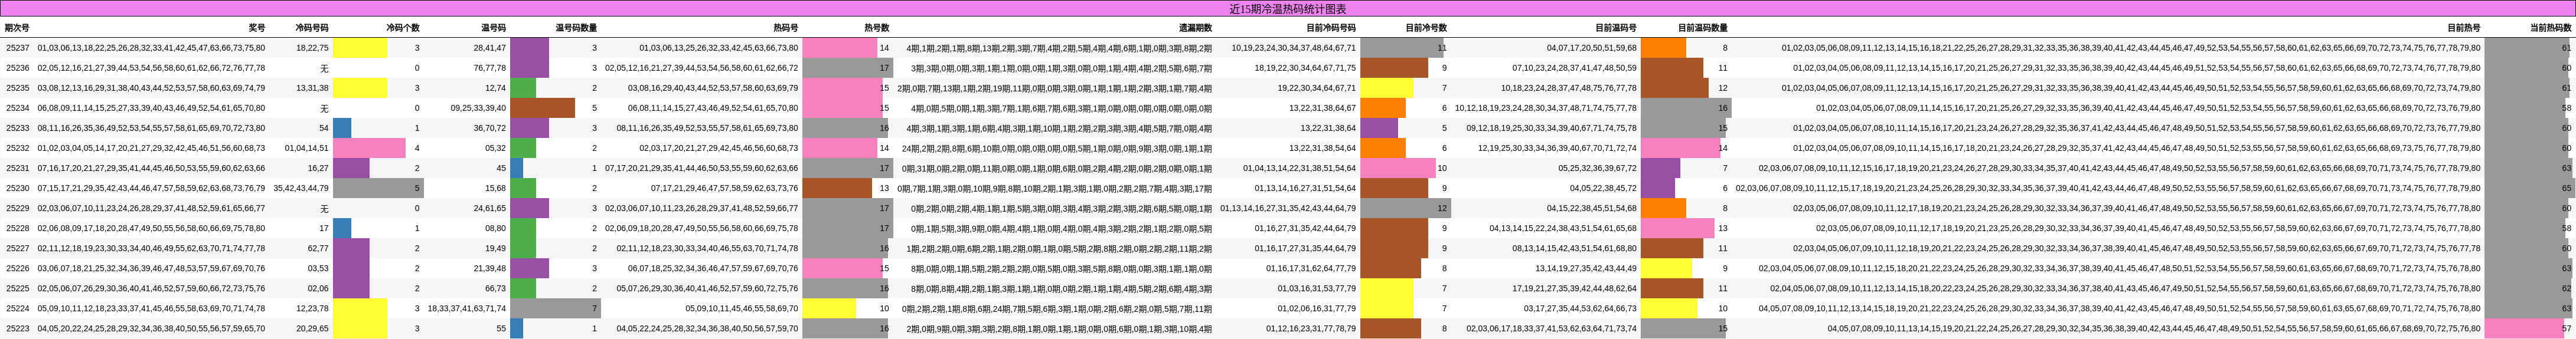Select period number 25229

(18, 208)
